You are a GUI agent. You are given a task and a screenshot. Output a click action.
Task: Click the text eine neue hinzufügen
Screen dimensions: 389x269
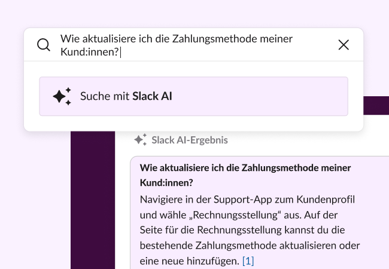coord(189,261)
